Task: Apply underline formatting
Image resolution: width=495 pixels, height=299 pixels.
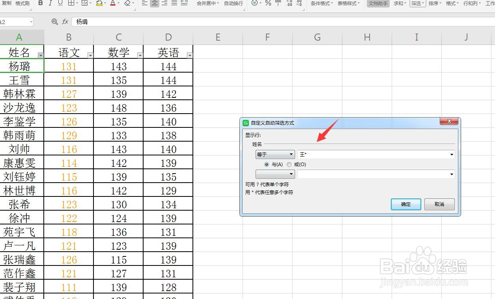Action: pyautogui.click(x=60, y=4)
